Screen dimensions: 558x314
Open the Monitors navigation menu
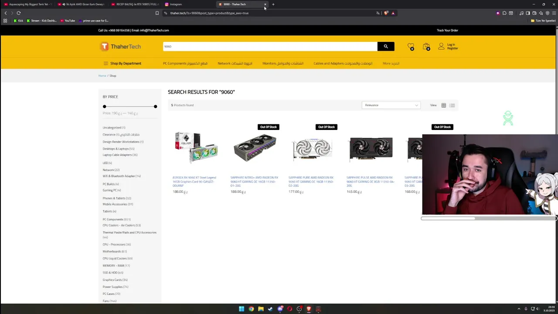pos(283,63)
